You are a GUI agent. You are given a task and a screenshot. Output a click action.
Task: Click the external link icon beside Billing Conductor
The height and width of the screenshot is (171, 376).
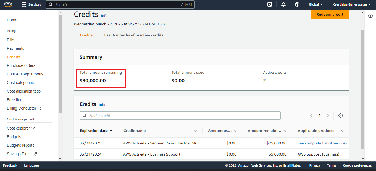tap(40, 109)
